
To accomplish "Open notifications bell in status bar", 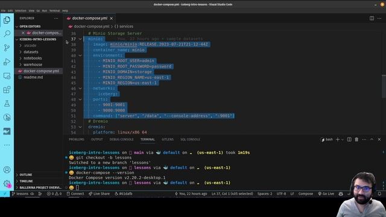I will [x=379, y=194].
